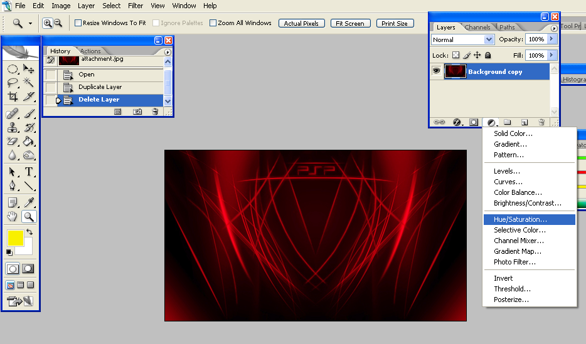Select the History Brush tool

(29, 127)
